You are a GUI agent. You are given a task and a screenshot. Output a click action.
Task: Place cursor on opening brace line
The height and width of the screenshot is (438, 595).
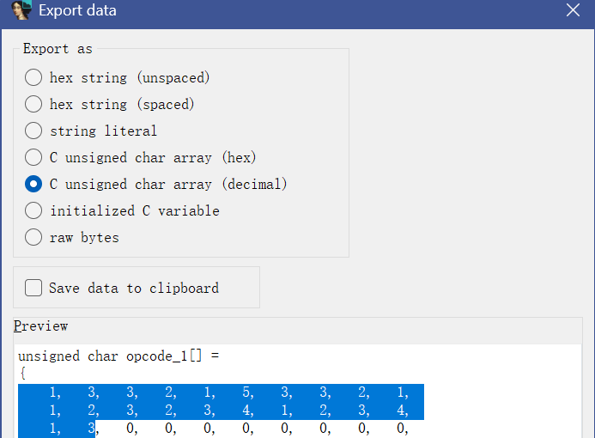pos(21,374)
